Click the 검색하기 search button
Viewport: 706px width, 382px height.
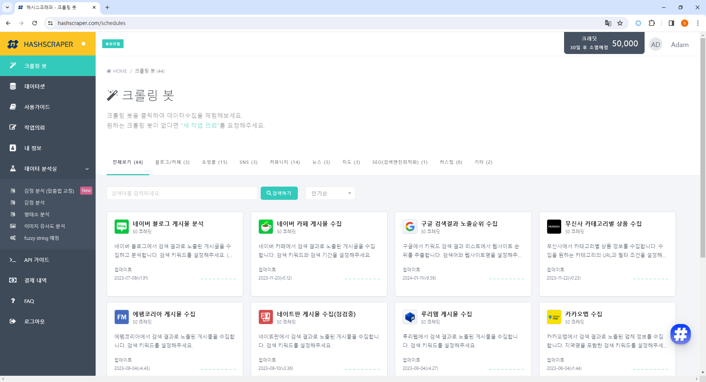pyautogui.click(x=279, y=193)
